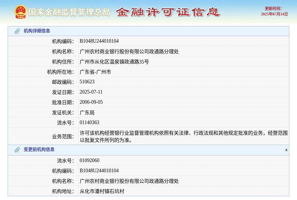
Task: Click the 业务范围 description text
Action: click(x=183, y=136)
